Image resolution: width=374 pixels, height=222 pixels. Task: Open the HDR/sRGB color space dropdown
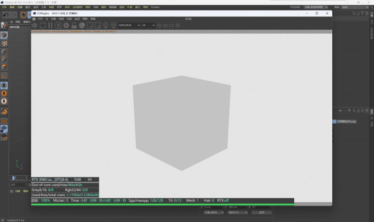pos(129,25)
